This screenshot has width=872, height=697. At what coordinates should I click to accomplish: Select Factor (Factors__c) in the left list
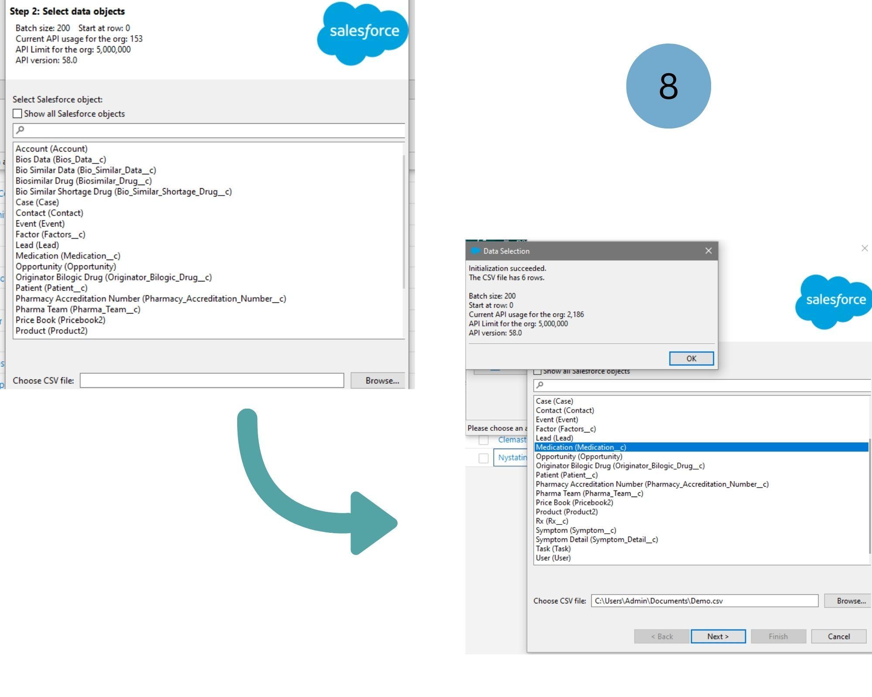coord(51,234)
